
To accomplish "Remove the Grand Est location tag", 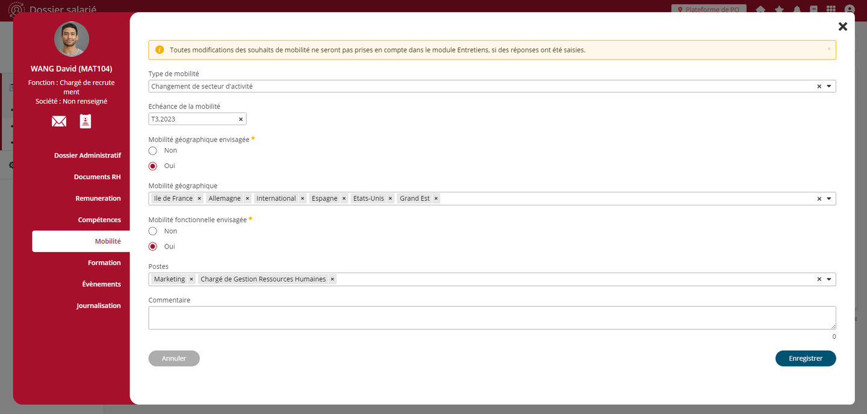I will click(x=437, y=199).
